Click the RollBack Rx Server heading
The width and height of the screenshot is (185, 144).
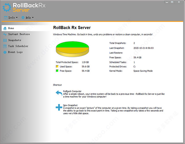click(72, 28)
